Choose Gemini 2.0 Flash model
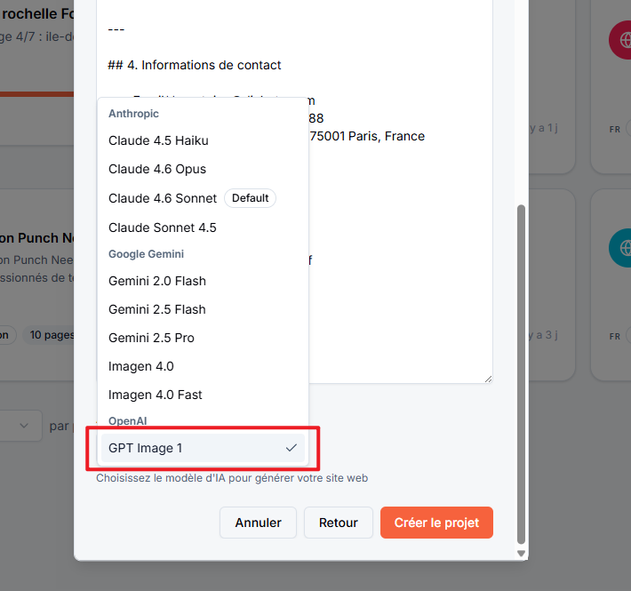This screenshot has height=591, width=631. pyautogui.click(x=203, y=281)
